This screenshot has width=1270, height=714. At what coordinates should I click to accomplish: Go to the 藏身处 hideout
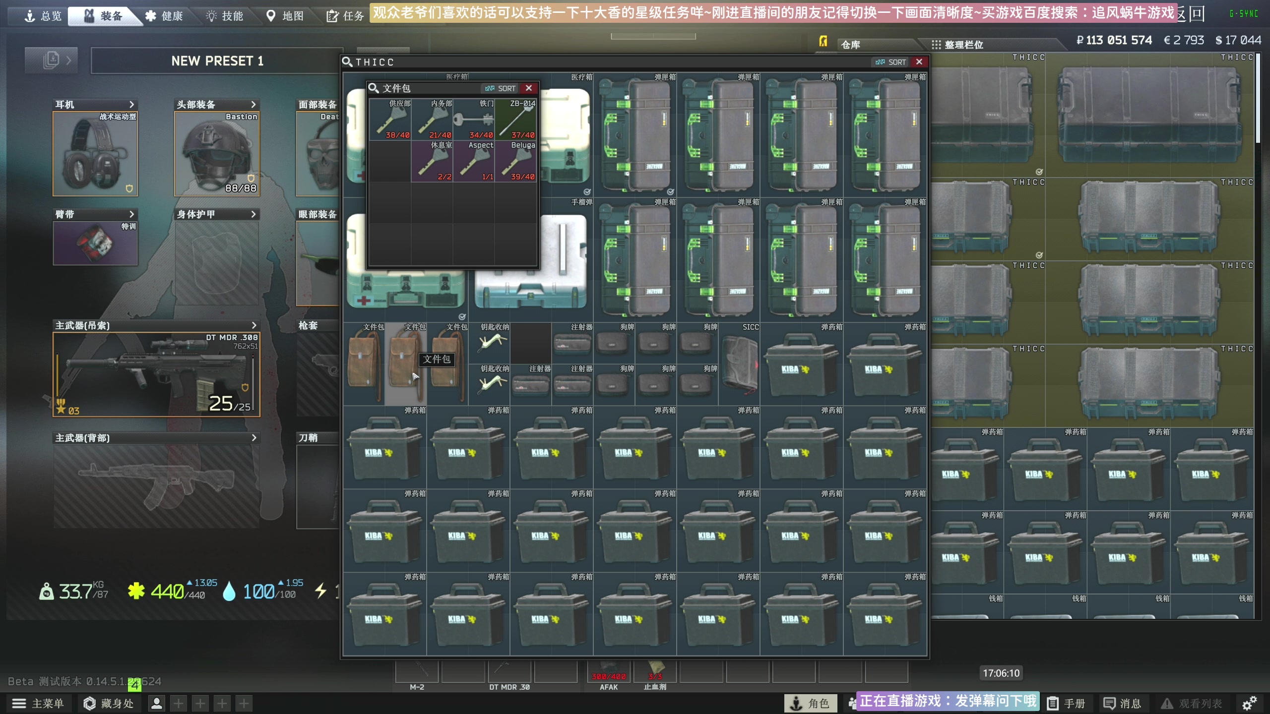109,703
